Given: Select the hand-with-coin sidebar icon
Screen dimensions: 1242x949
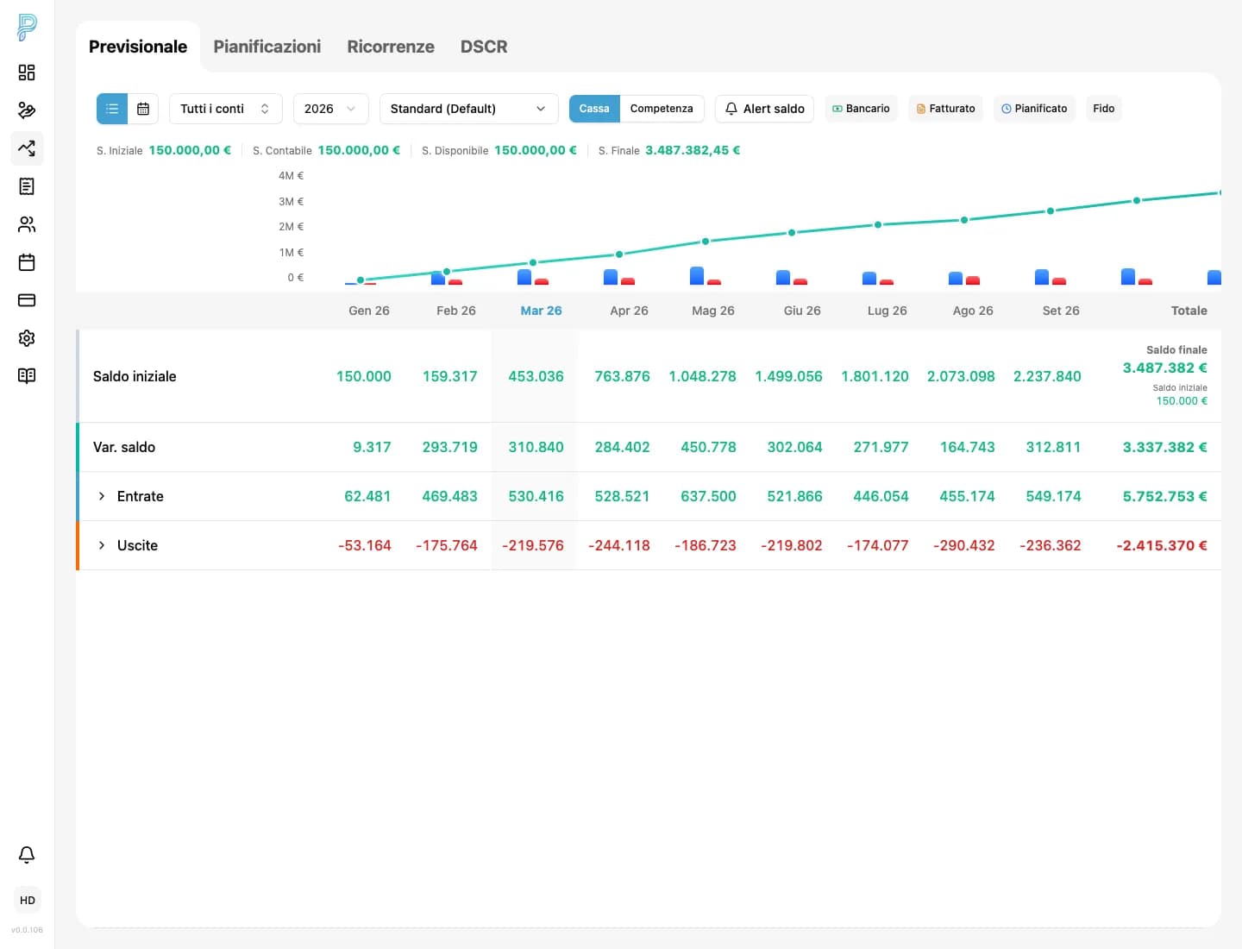Looking at the screenshot, I should tap(26, 110).
